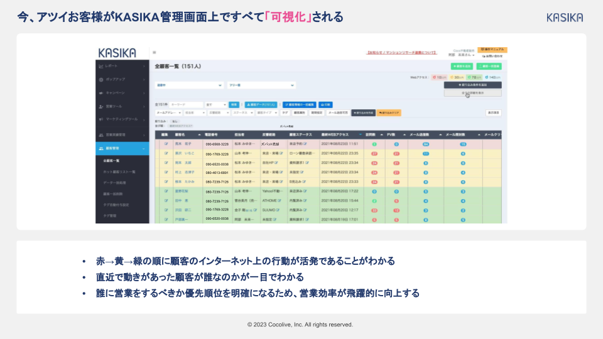Click the KASIKA logo in the admin screen

[x=117, y=53]
